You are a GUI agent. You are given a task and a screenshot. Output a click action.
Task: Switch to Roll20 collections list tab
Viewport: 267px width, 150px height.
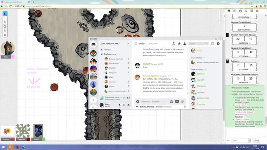[252, 11]
